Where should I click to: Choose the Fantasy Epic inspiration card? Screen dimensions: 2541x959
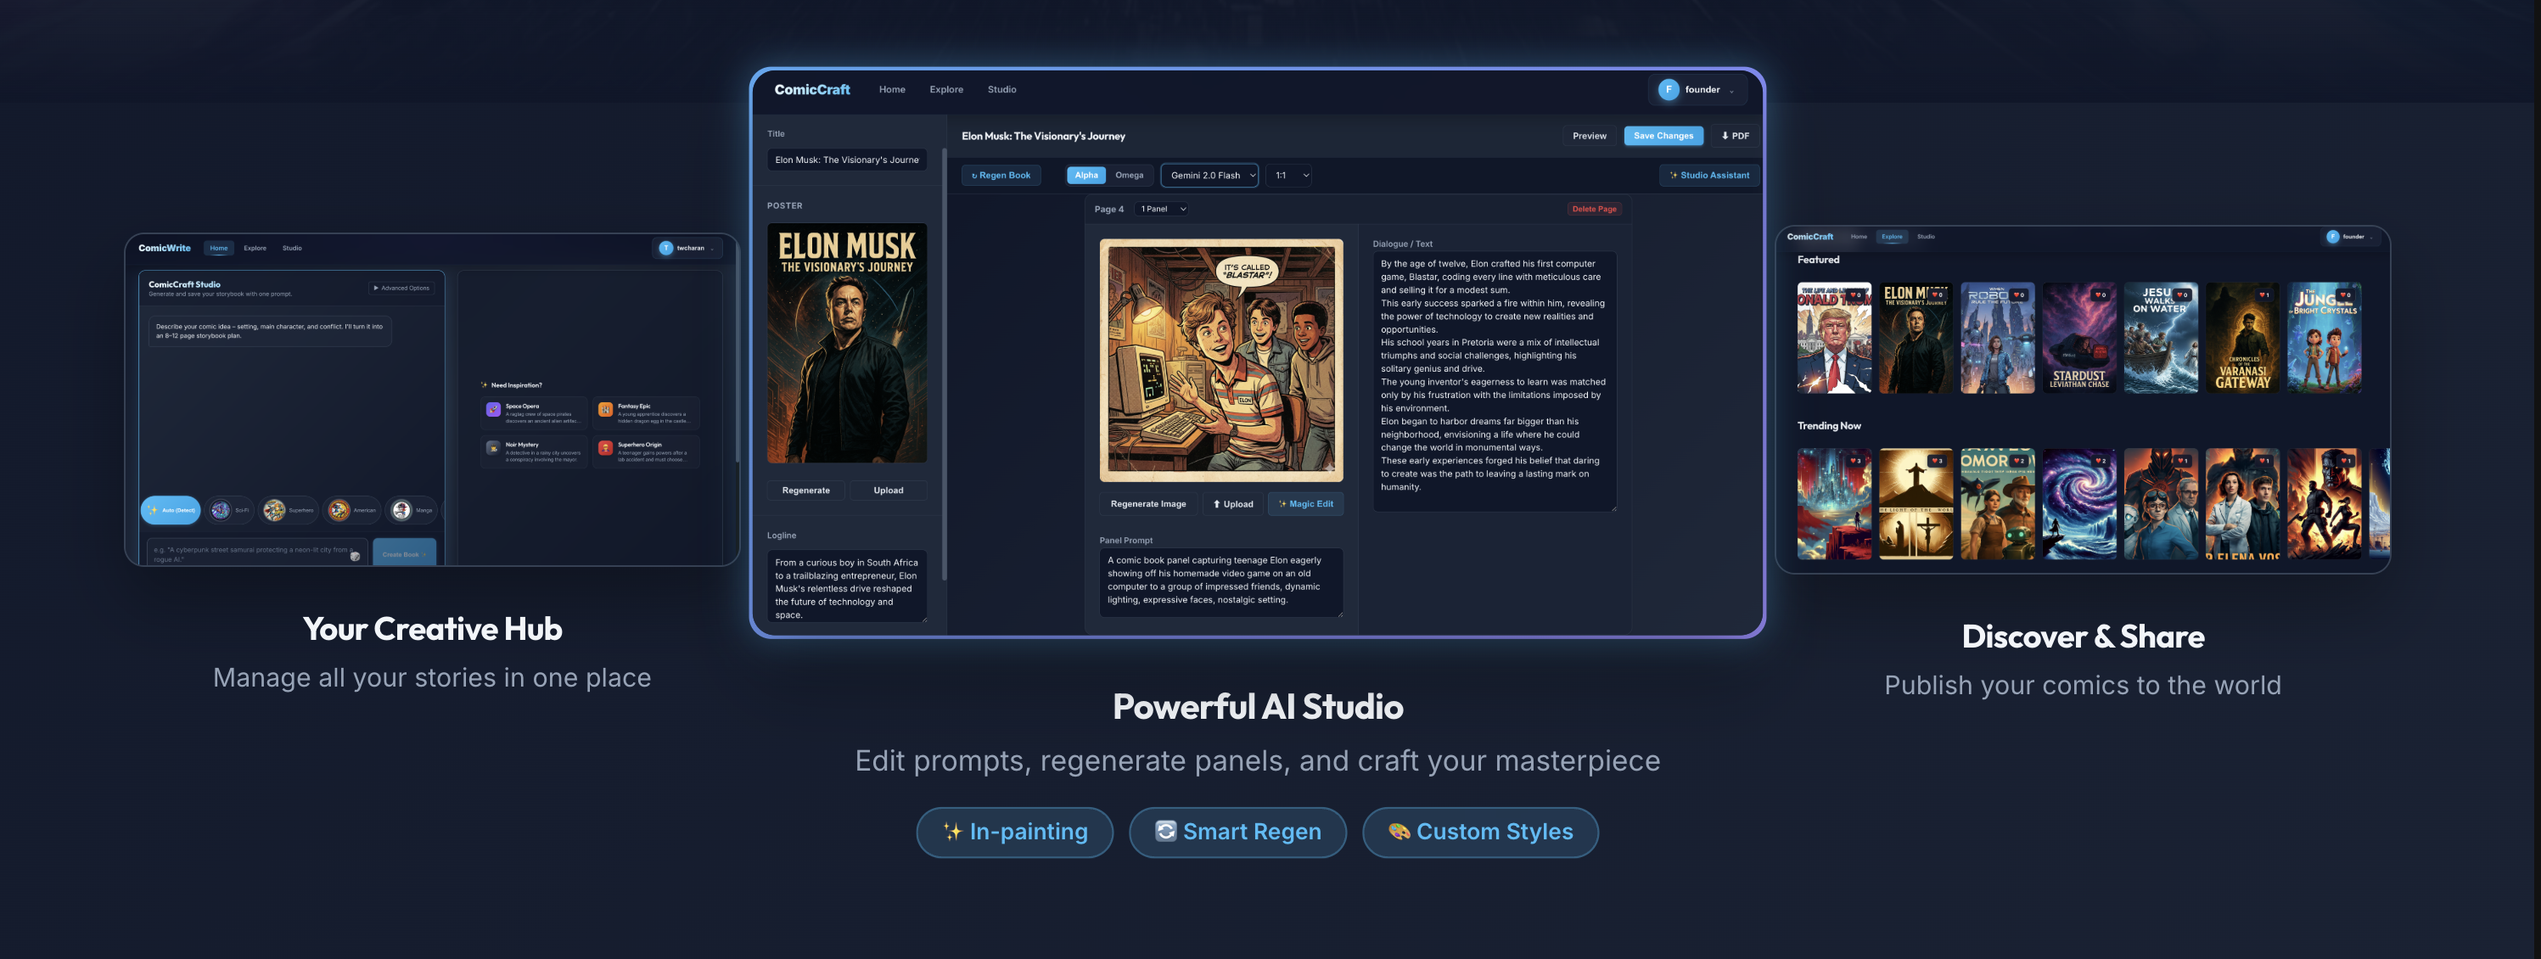pos(646,412)
